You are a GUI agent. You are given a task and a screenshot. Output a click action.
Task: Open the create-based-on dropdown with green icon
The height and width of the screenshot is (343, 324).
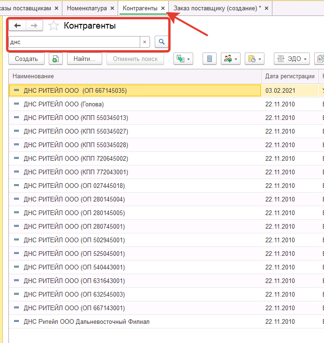183,59
